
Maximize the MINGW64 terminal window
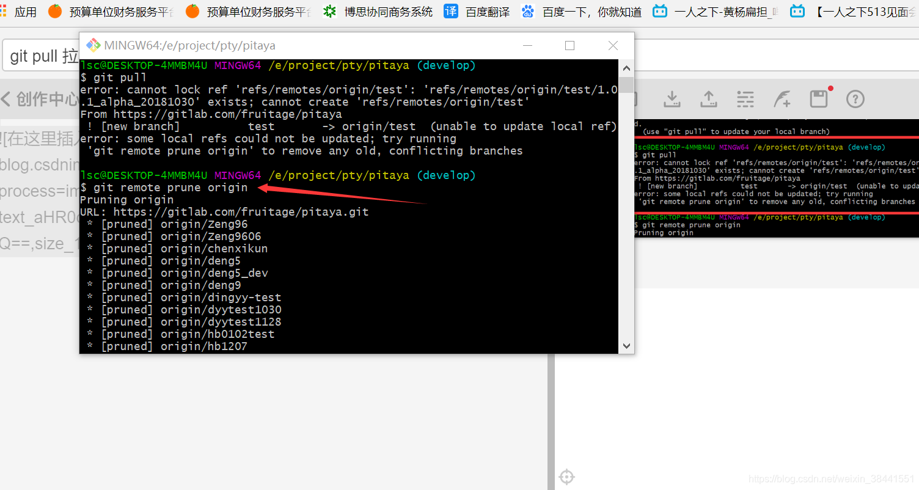pos(570,45)
